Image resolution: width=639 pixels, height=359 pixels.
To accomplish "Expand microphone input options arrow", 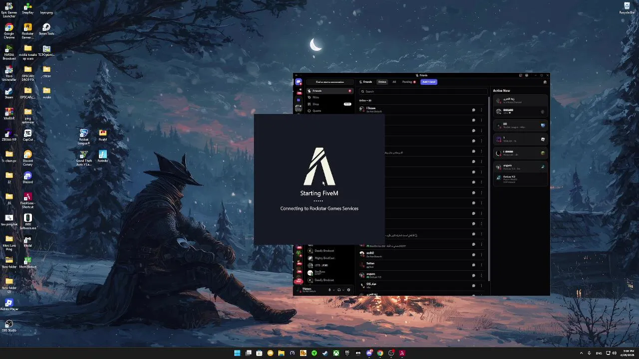I will 334,290.
